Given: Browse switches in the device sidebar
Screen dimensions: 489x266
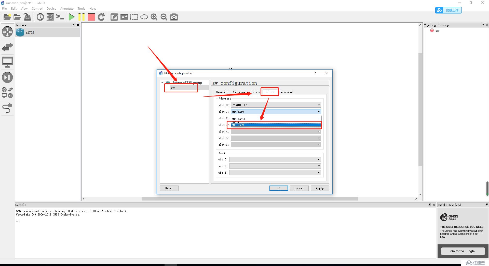Looking at the screenshot, I should 7,47.
